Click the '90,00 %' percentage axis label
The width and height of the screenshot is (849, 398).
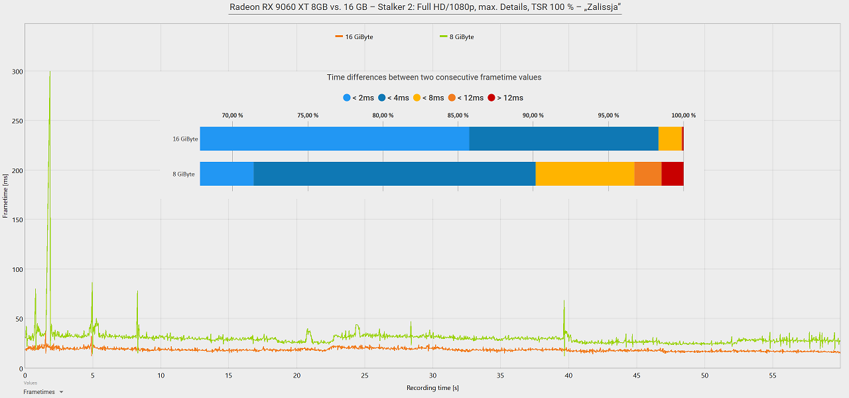[533, 115]
